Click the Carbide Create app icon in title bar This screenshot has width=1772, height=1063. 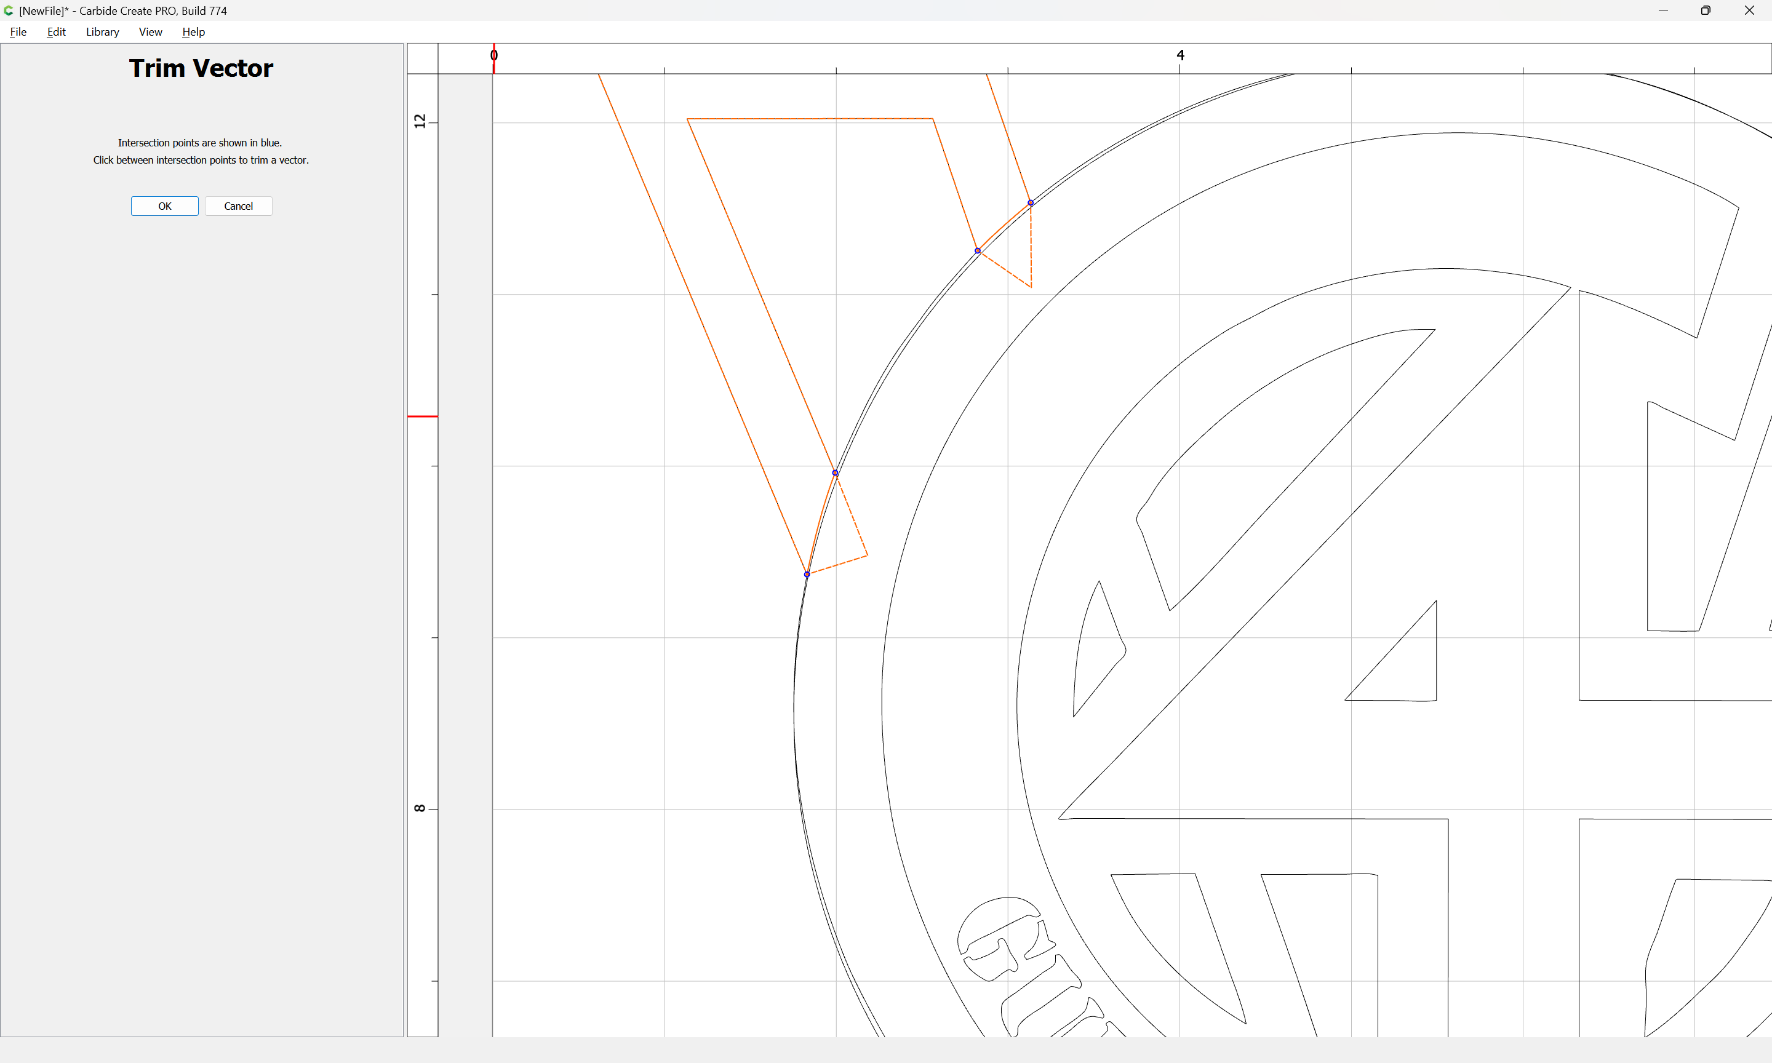[9, 10]
